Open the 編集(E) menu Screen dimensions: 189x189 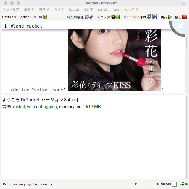click(x=29, y=10)
